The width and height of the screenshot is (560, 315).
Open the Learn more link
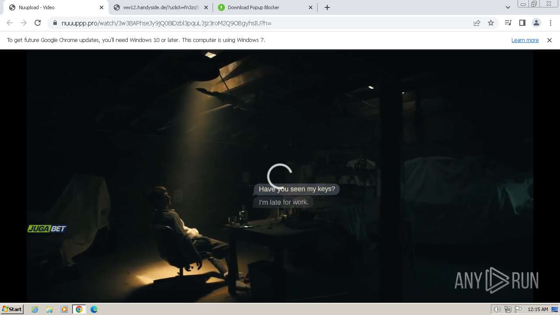click(525, 40)
